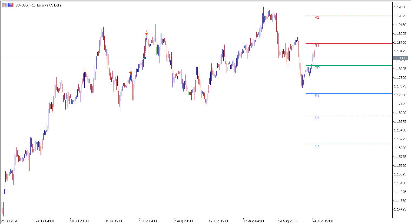This screenshot has height=224, width=411.
Task: Click the 21 Jul 2020 date label
Action: pos(10,221)
